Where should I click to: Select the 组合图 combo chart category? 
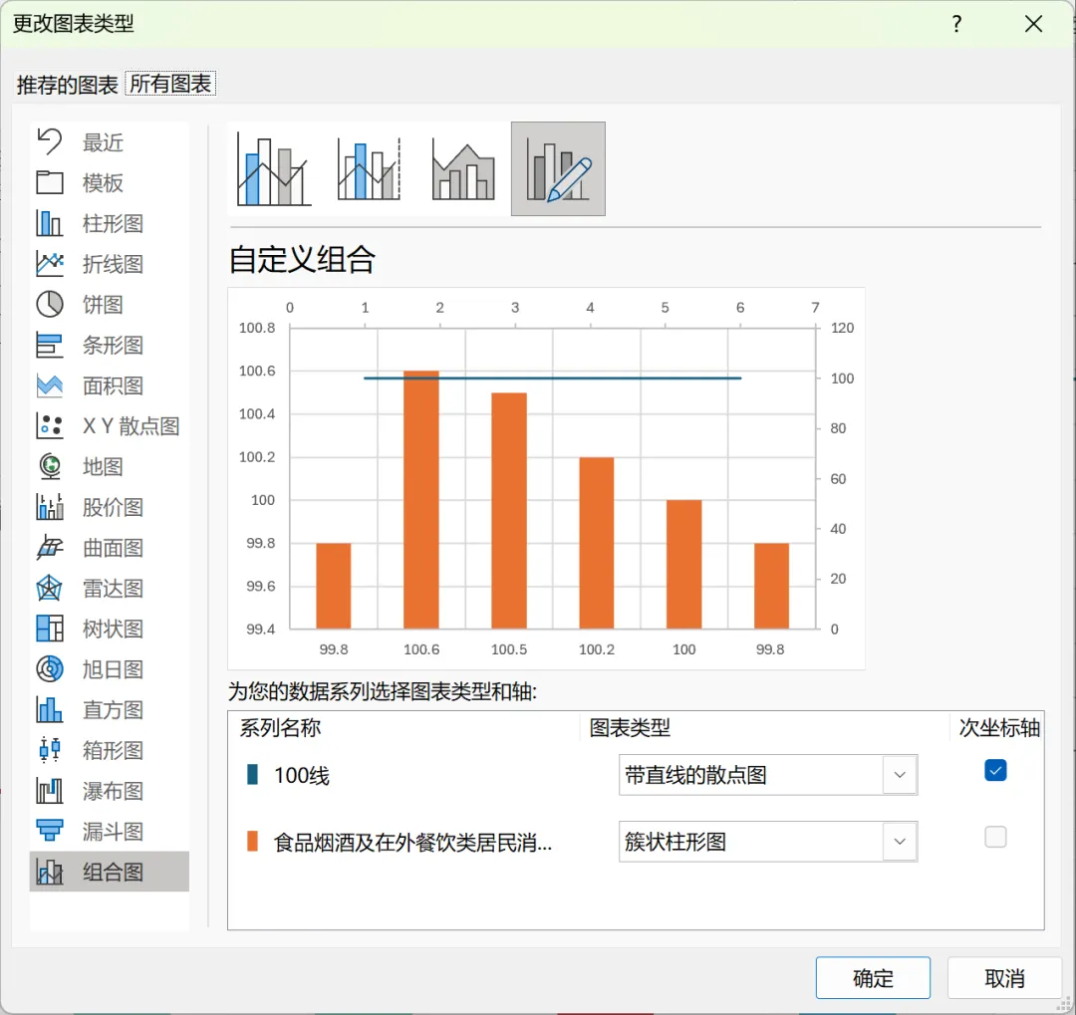(x=110, y=872)
